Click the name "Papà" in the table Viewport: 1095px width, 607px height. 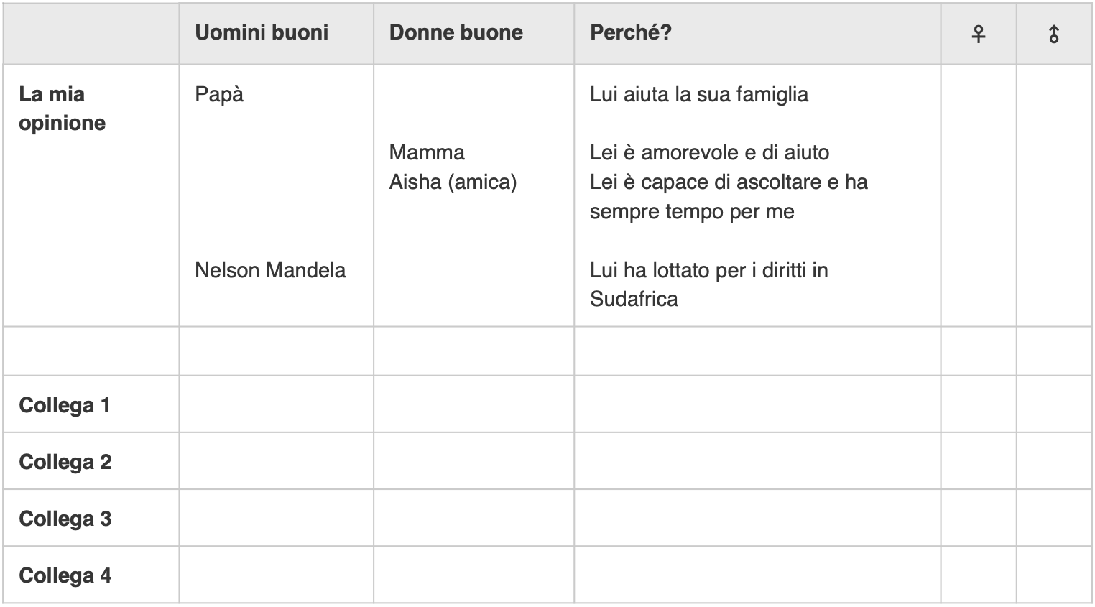click(x=219, y=94)
